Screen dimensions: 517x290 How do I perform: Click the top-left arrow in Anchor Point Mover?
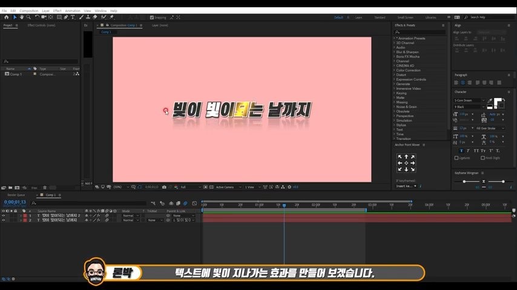[x=400, y=156]
